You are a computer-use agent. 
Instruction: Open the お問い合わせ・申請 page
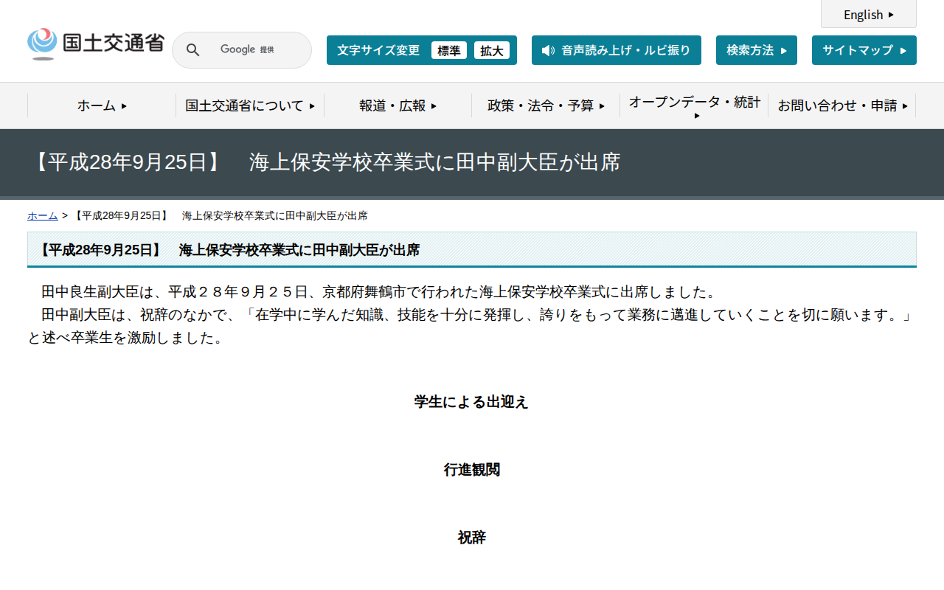coord(842,105)
